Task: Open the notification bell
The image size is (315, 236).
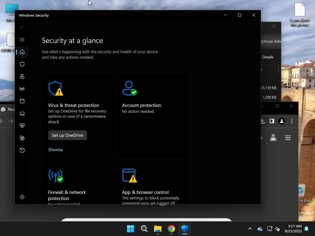Action: pyautogui.click(x=307, y=229)
